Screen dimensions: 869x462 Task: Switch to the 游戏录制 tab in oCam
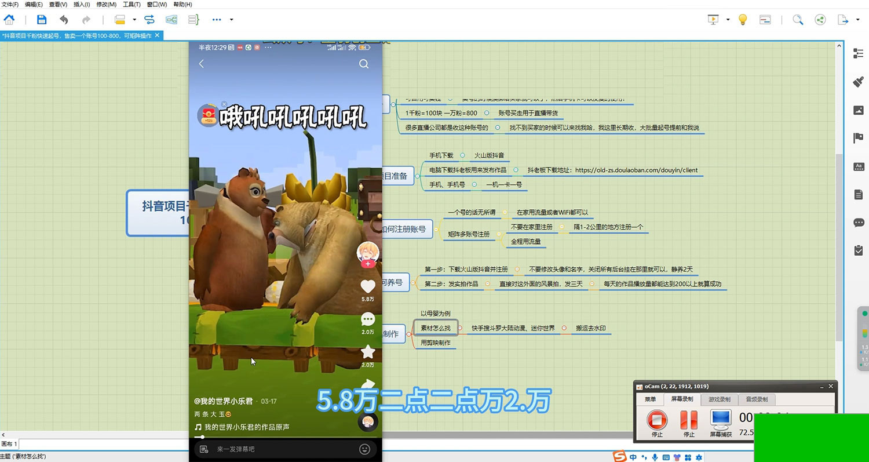(719, 399)
